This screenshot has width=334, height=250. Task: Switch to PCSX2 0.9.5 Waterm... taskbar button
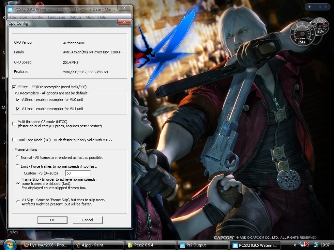click(x=255, y=245)
